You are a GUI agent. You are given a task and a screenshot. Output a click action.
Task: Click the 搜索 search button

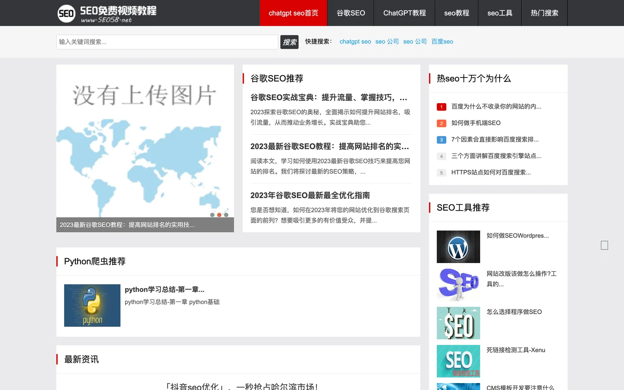289,42
